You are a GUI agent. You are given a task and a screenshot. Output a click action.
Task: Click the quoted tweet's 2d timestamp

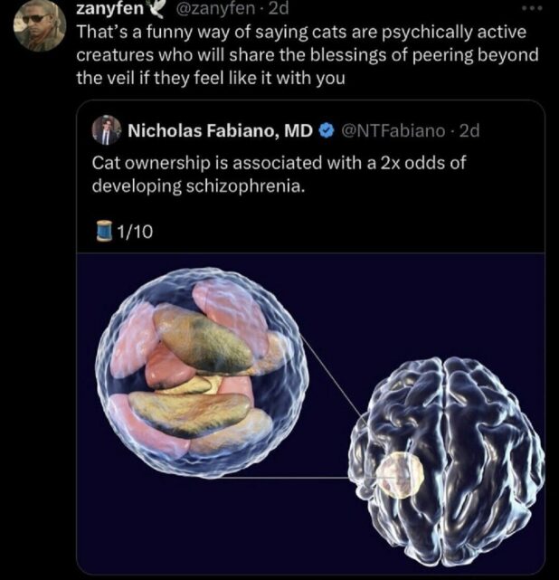click(x=469, y=131)
